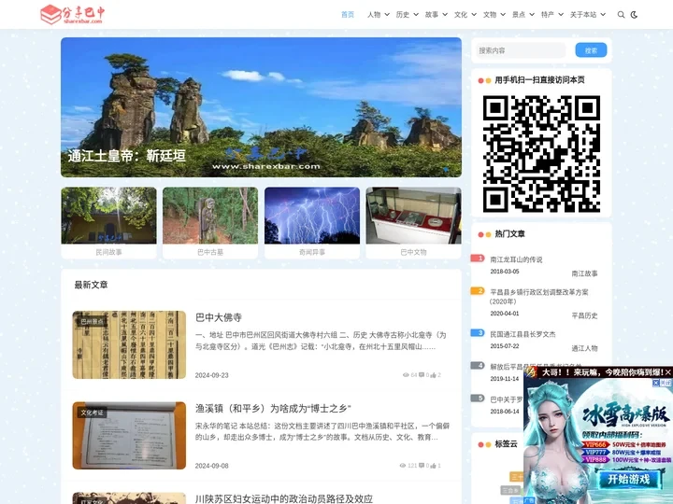The image size is (673, 504).
Task: Click comment icon of 巴中大佛寺 article
Action: pos(422,375)
